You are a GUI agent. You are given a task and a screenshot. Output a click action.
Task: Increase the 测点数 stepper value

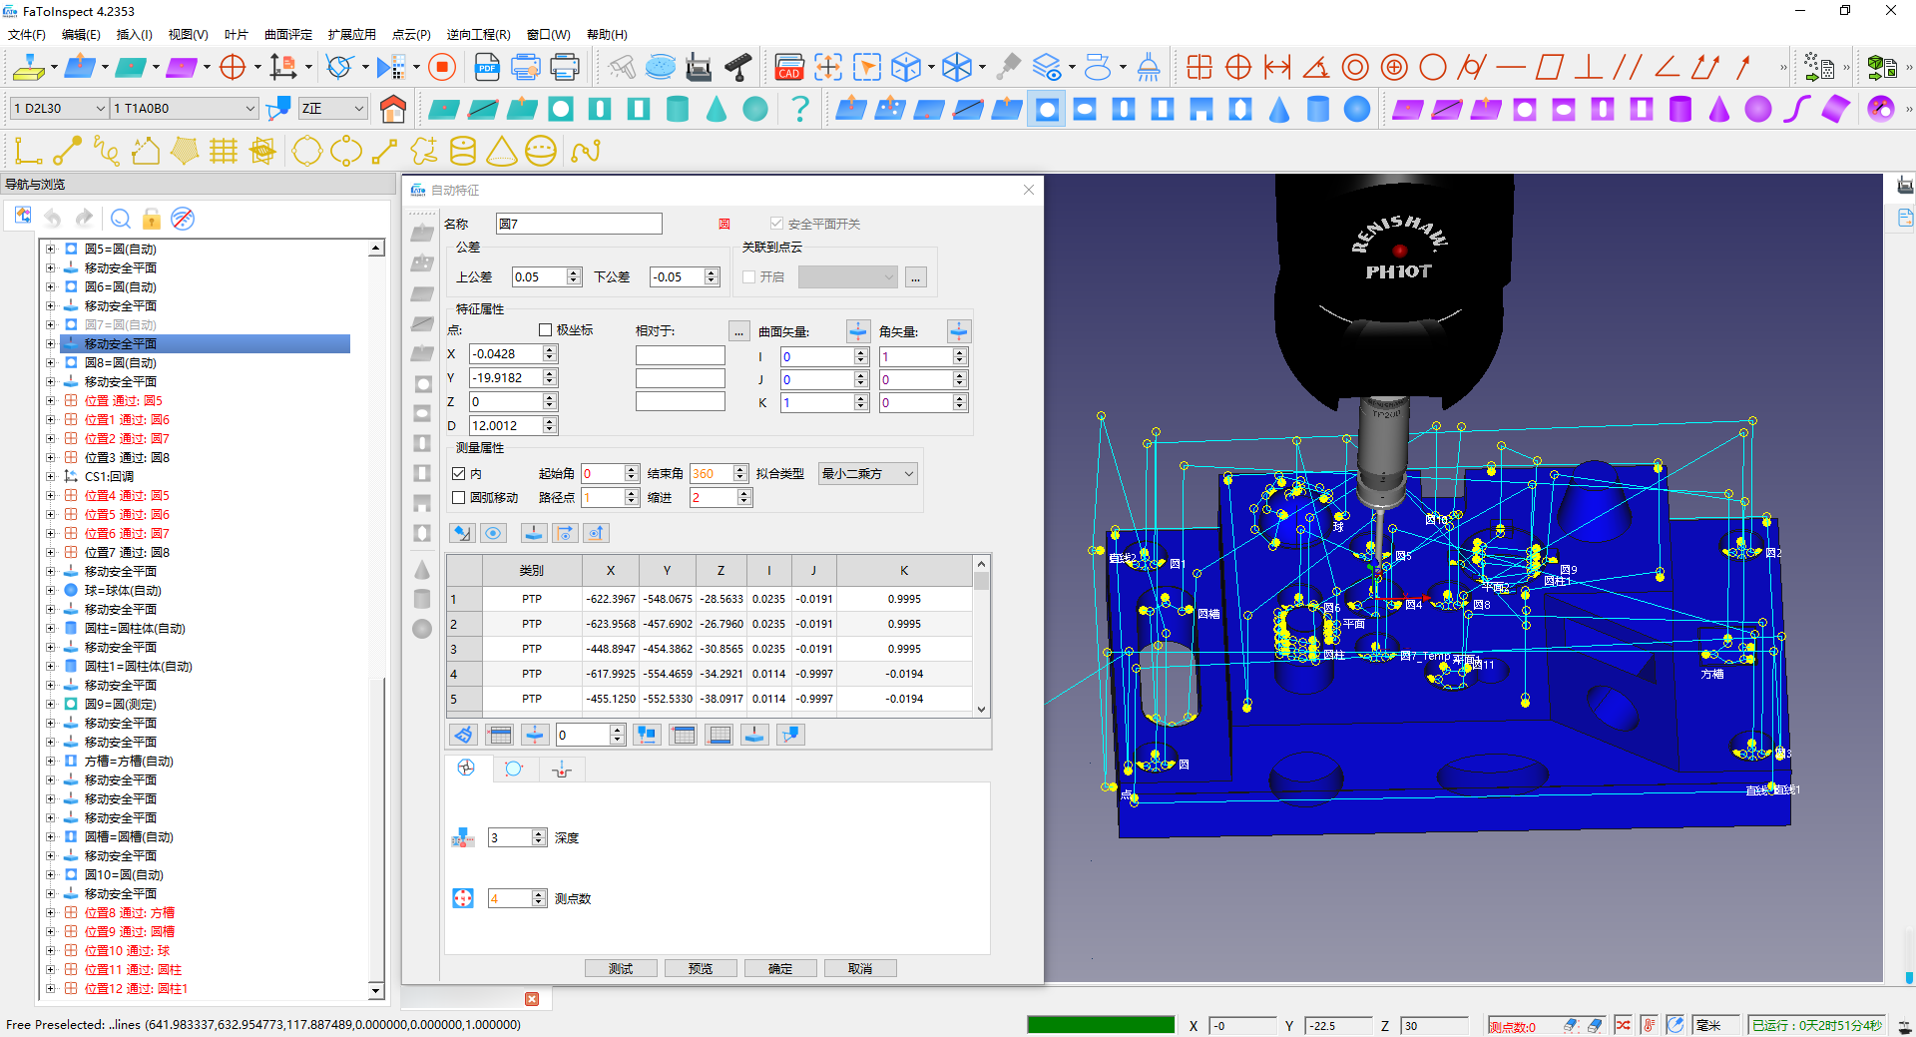click(539, 894)
